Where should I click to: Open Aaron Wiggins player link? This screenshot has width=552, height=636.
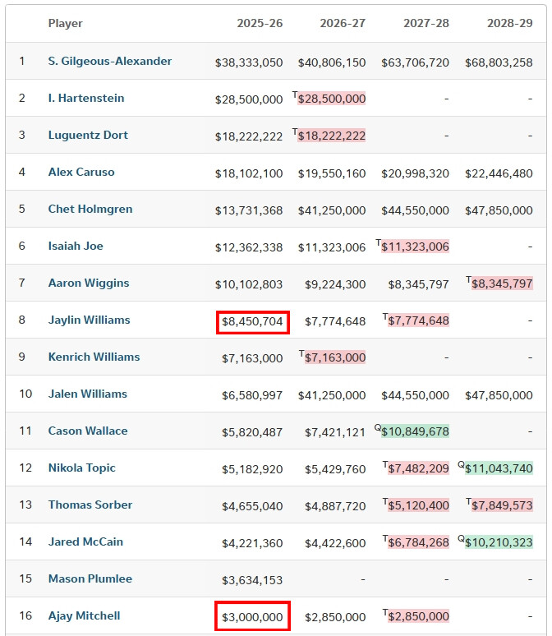[x=88, y=283]
